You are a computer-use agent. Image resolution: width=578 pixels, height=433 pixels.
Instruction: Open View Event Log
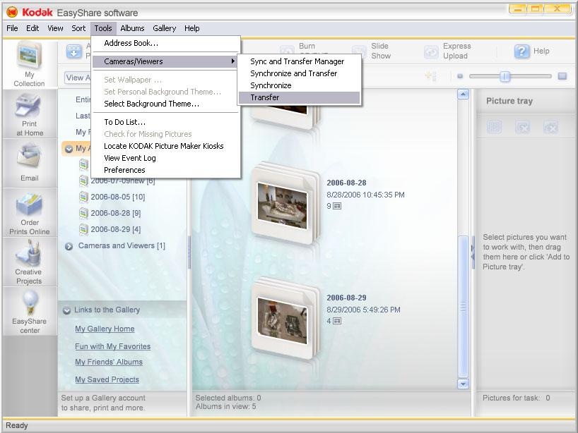(166, 158)
